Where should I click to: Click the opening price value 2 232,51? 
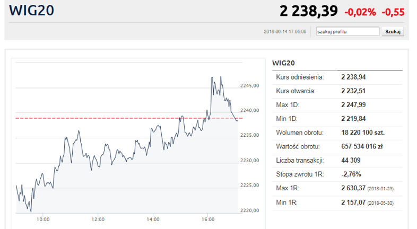353,91
